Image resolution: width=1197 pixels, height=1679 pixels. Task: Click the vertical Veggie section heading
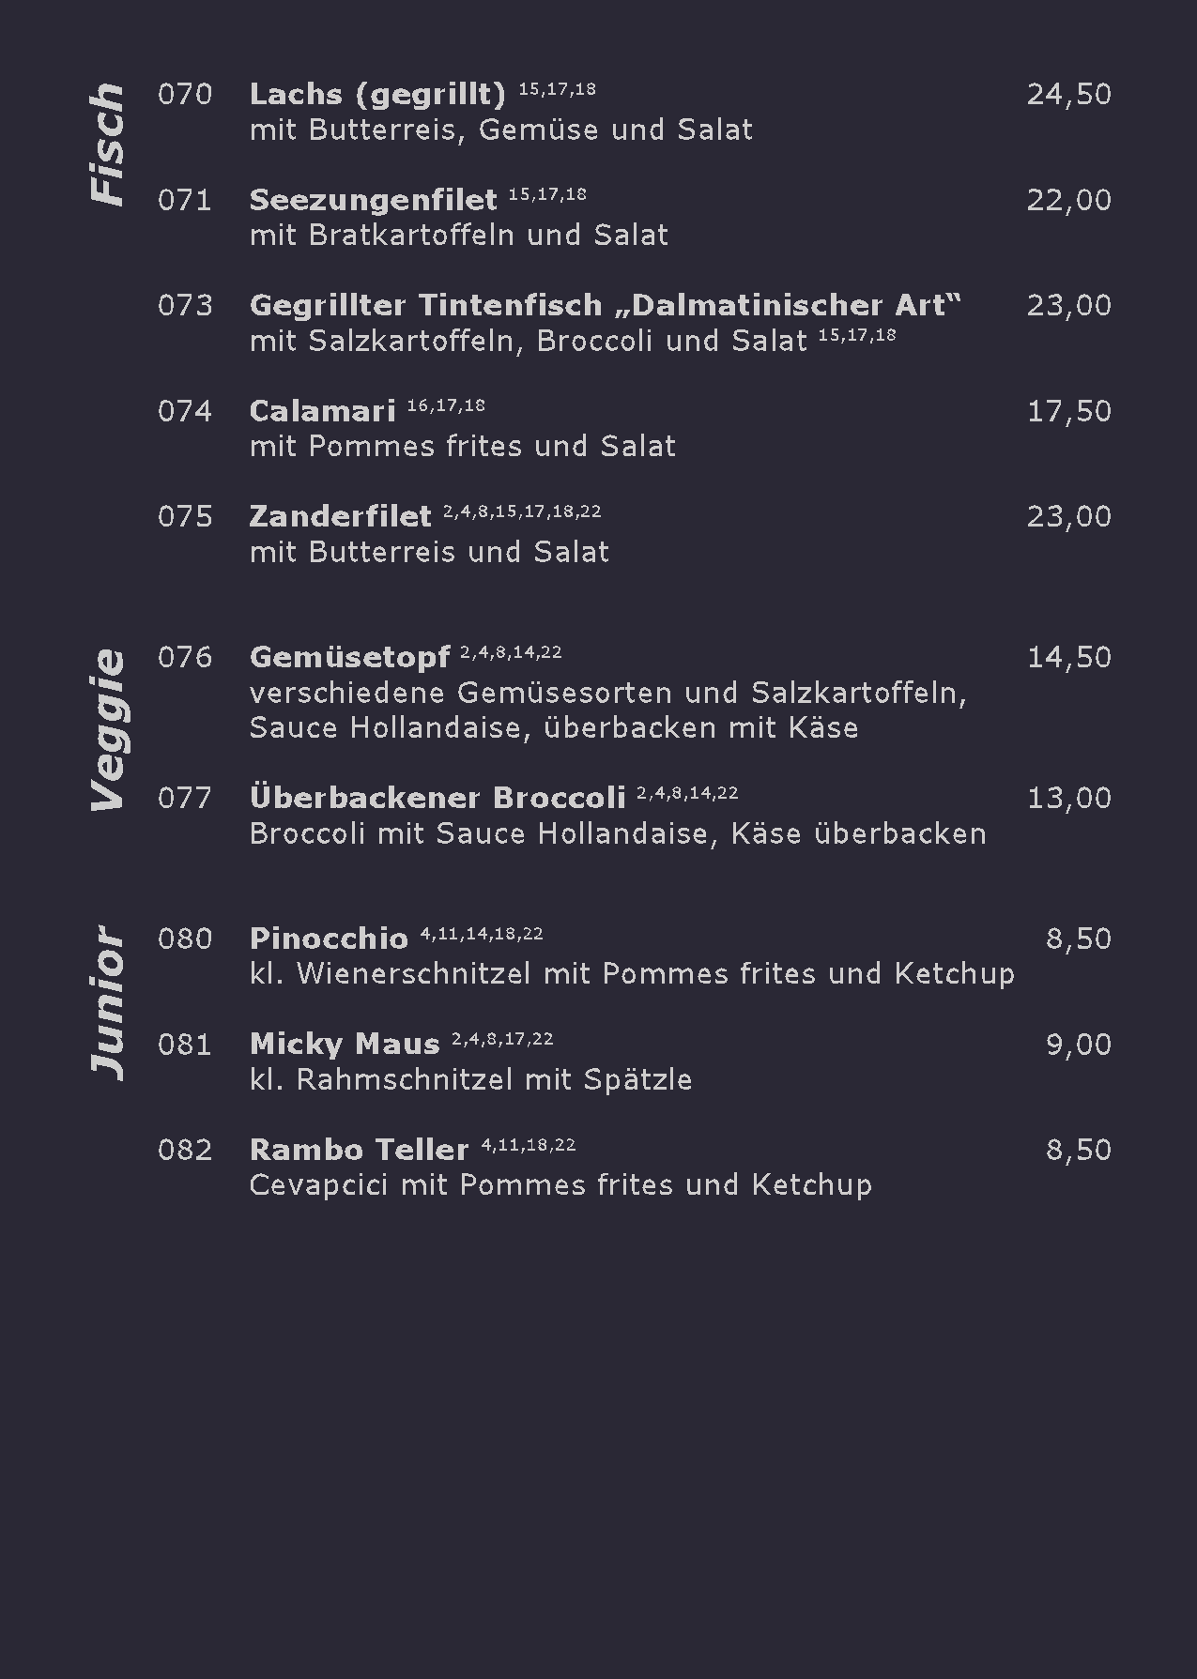pyautogui.click(x=107, y=729)
